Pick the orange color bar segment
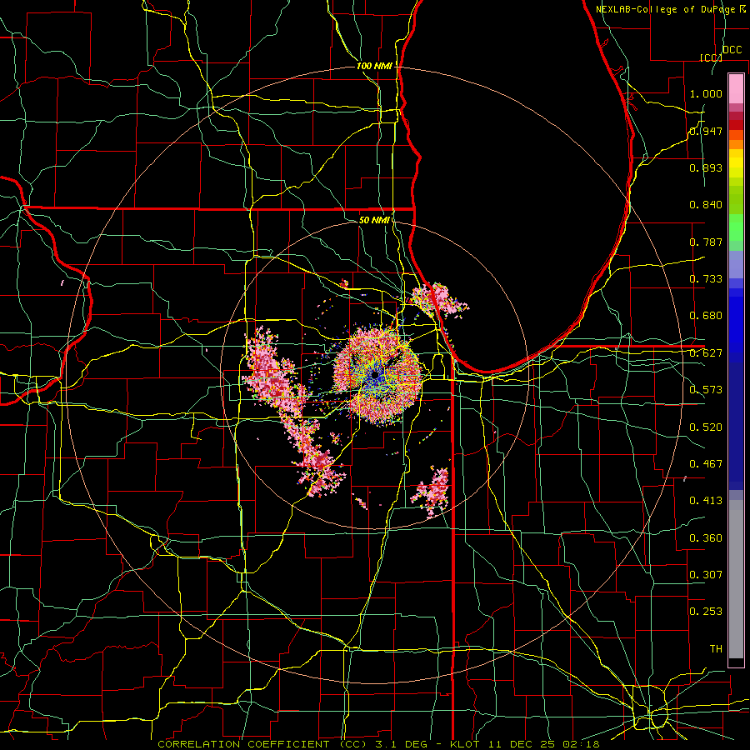Image resolution: width=750 pixels, height=750 pixels. coord(736,144)
